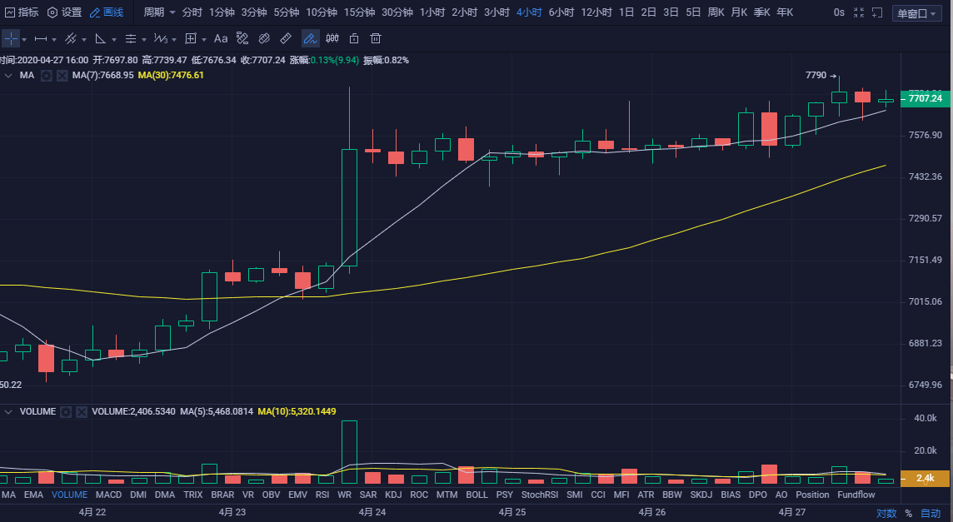
Task: Toggle logarithmic scale 对数
Action: [886, 514]
